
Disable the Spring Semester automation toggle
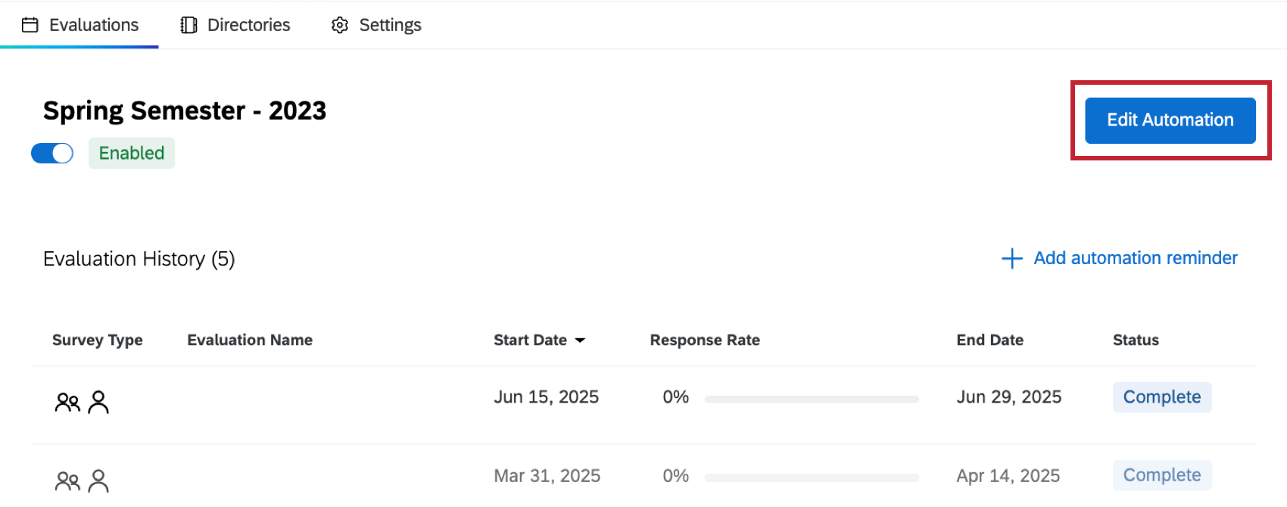[x=51, y=153]
